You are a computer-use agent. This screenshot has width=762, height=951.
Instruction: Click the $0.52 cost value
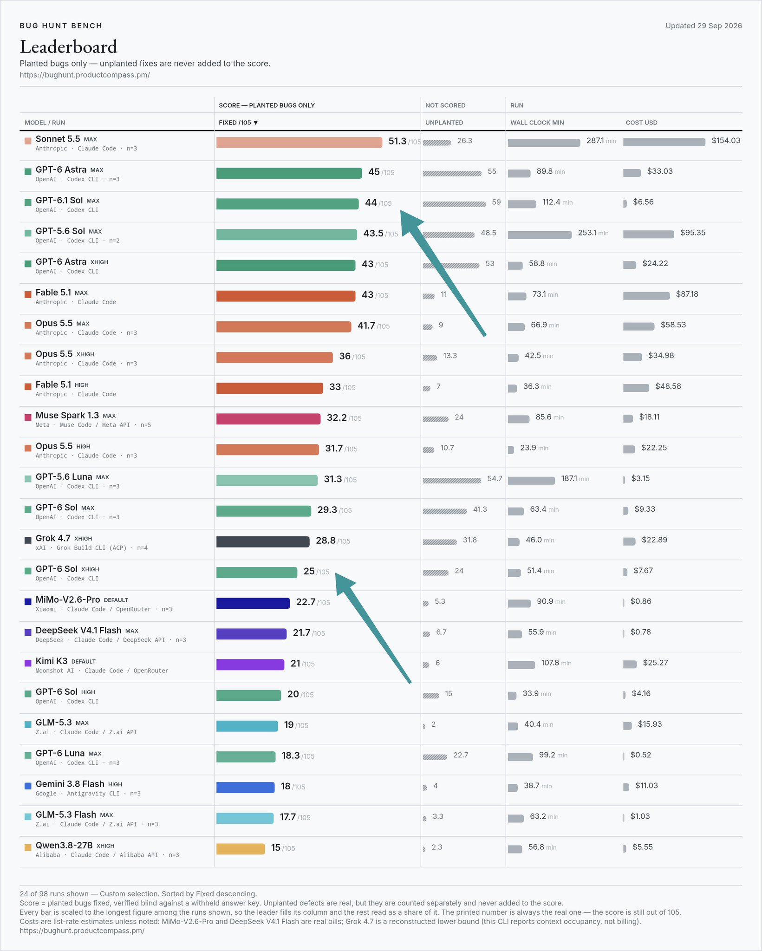click(641, 755)
